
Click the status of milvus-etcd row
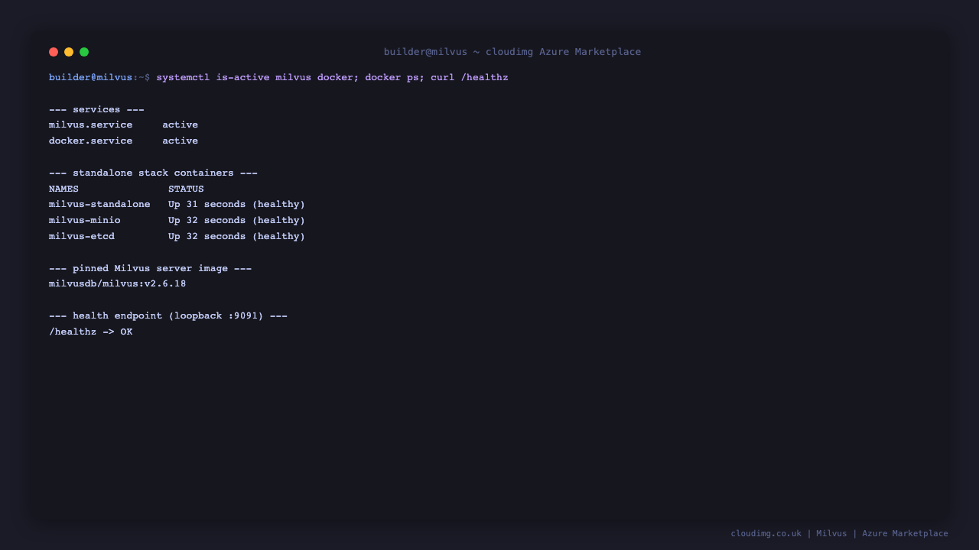pos(236,236)
